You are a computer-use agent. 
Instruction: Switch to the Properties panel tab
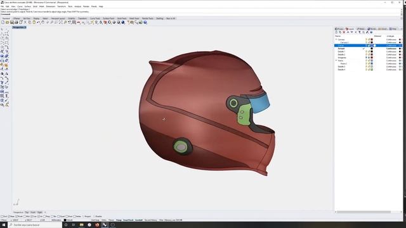pyautogui.click(x=339, y=29)
